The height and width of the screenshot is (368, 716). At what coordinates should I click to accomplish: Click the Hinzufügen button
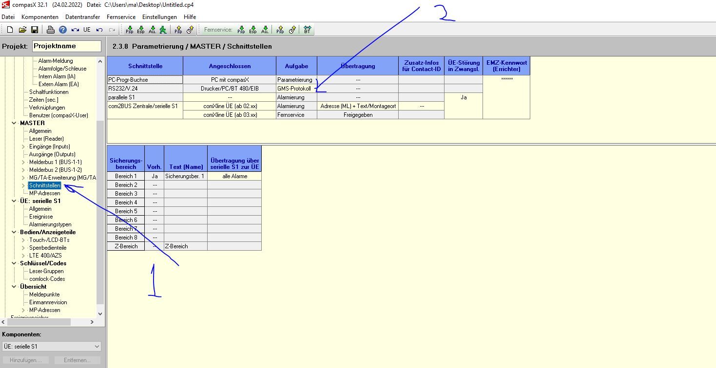pyautogui.click(x=26, y=360)
